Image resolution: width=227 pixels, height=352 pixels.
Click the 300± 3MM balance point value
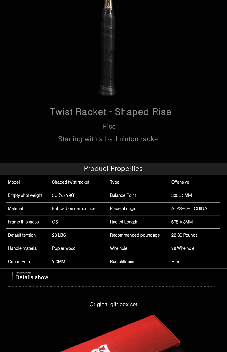click(x=182, y=195)
